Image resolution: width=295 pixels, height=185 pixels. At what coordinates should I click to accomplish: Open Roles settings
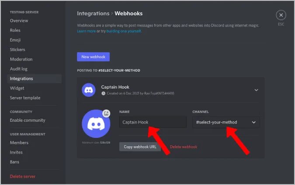15,30
